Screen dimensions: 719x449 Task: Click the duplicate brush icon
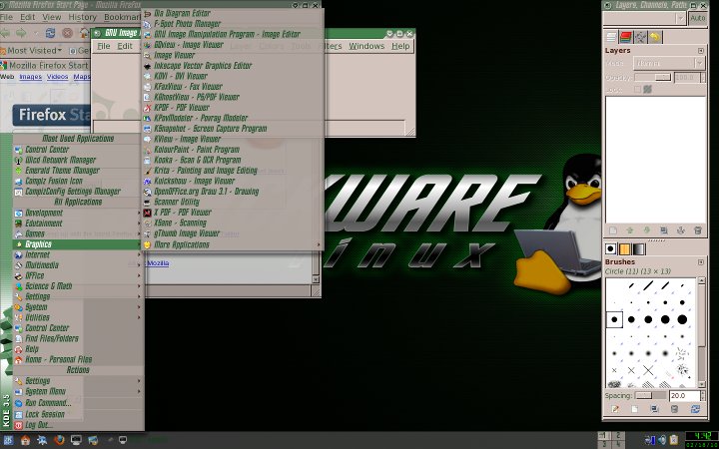click(654, 409)
